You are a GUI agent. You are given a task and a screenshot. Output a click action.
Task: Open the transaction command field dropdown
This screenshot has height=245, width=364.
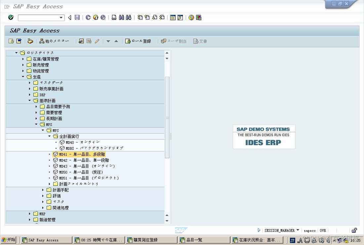coord(61,18)
